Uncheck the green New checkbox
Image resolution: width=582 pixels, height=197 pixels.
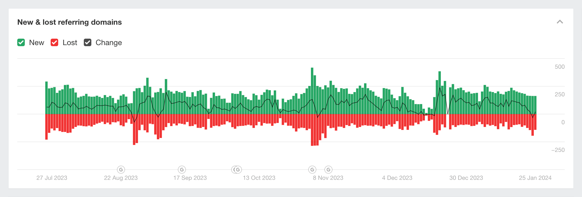[x=21, y=43]
